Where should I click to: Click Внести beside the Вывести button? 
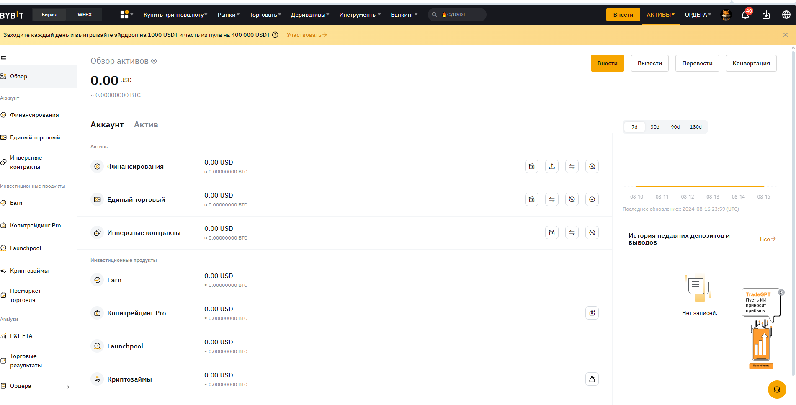[608, 63]
